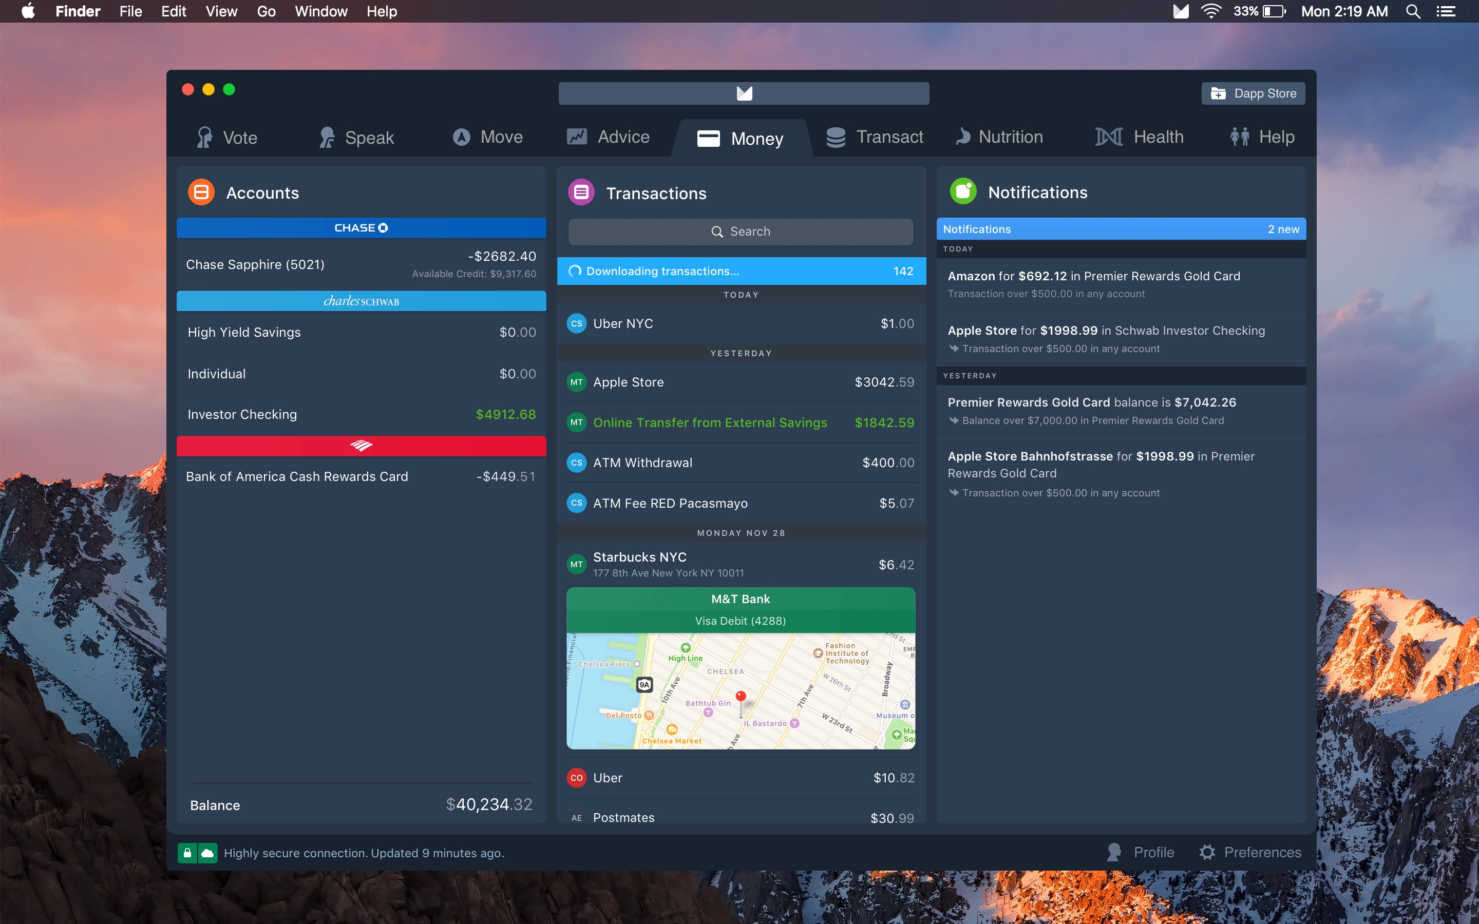Open ATM Fee RED Pacasmayo transaction
Image resolution: width=1479 pixels, height=924 pixels.
point(742,504)
